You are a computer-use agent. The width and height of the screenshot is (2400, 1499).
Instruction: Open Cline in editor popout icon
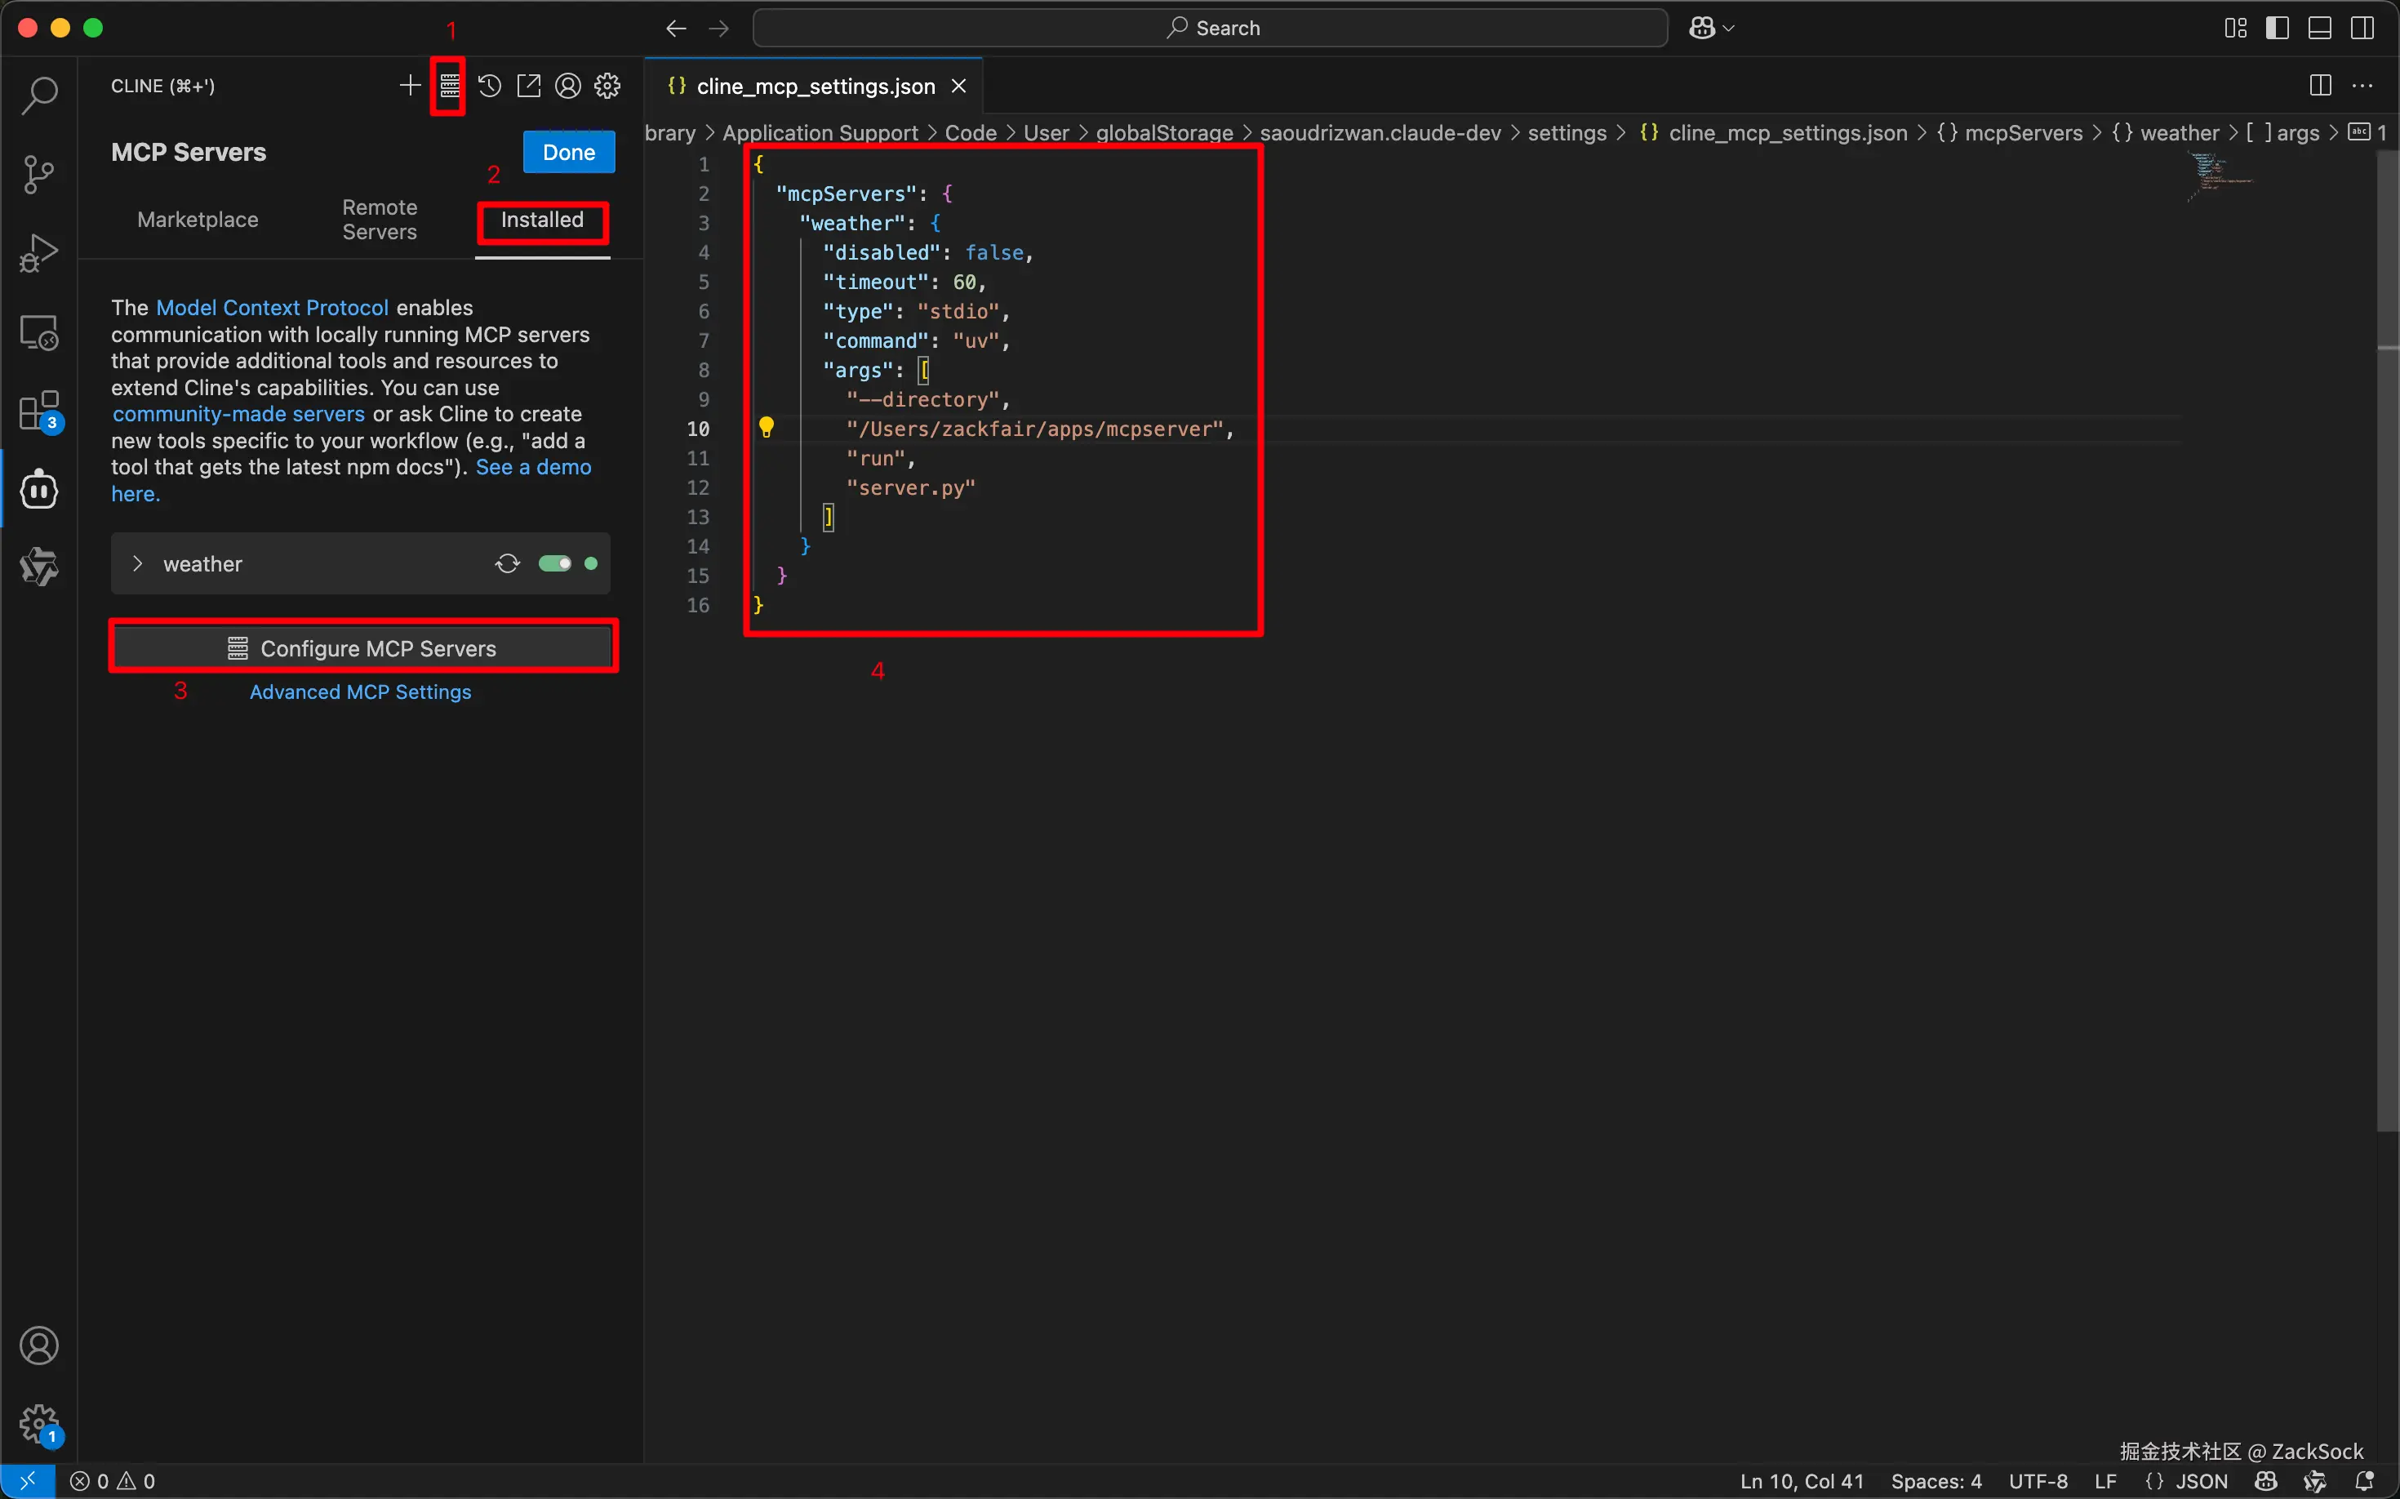coord(528,87)
